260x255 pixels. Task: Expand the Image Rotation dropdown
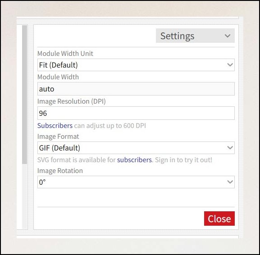pyautogui.click(x=136, y=182)
